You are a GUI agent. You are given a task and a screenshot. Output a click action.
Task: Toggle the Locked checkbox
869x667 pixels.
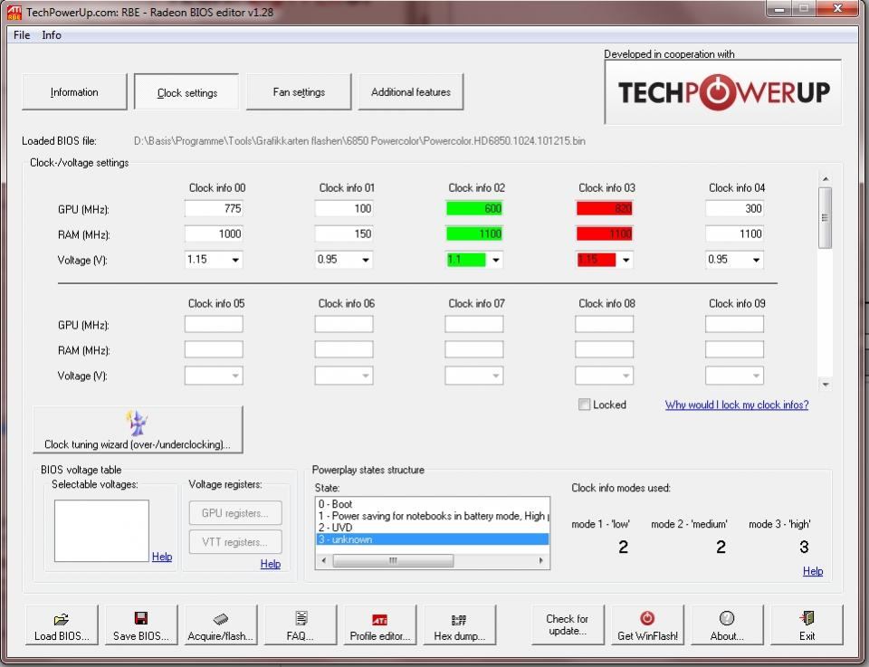coord(584,405)
